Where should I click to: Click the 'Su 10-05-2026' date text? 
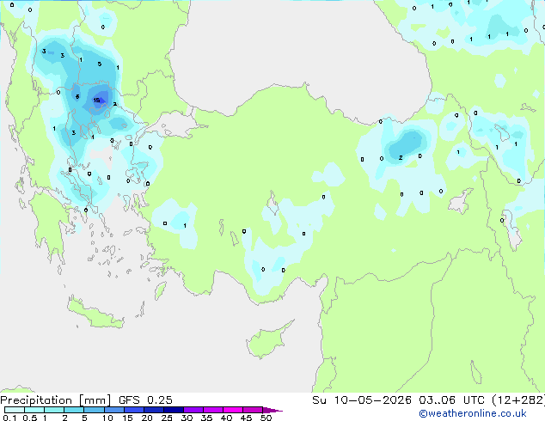coord(362,400)
